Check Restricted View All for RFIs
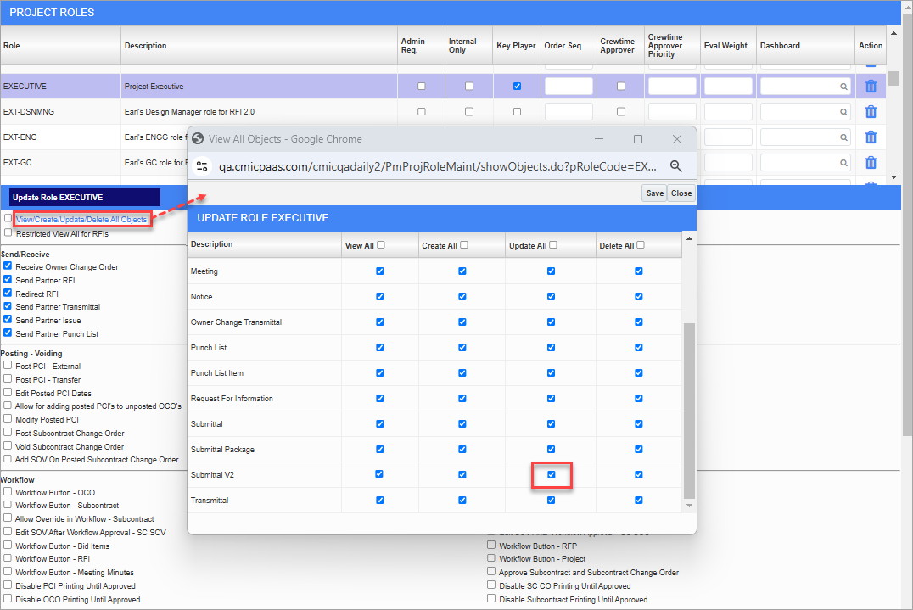The image size is (913, 610). pyautogui.click(x=8, y=232)
